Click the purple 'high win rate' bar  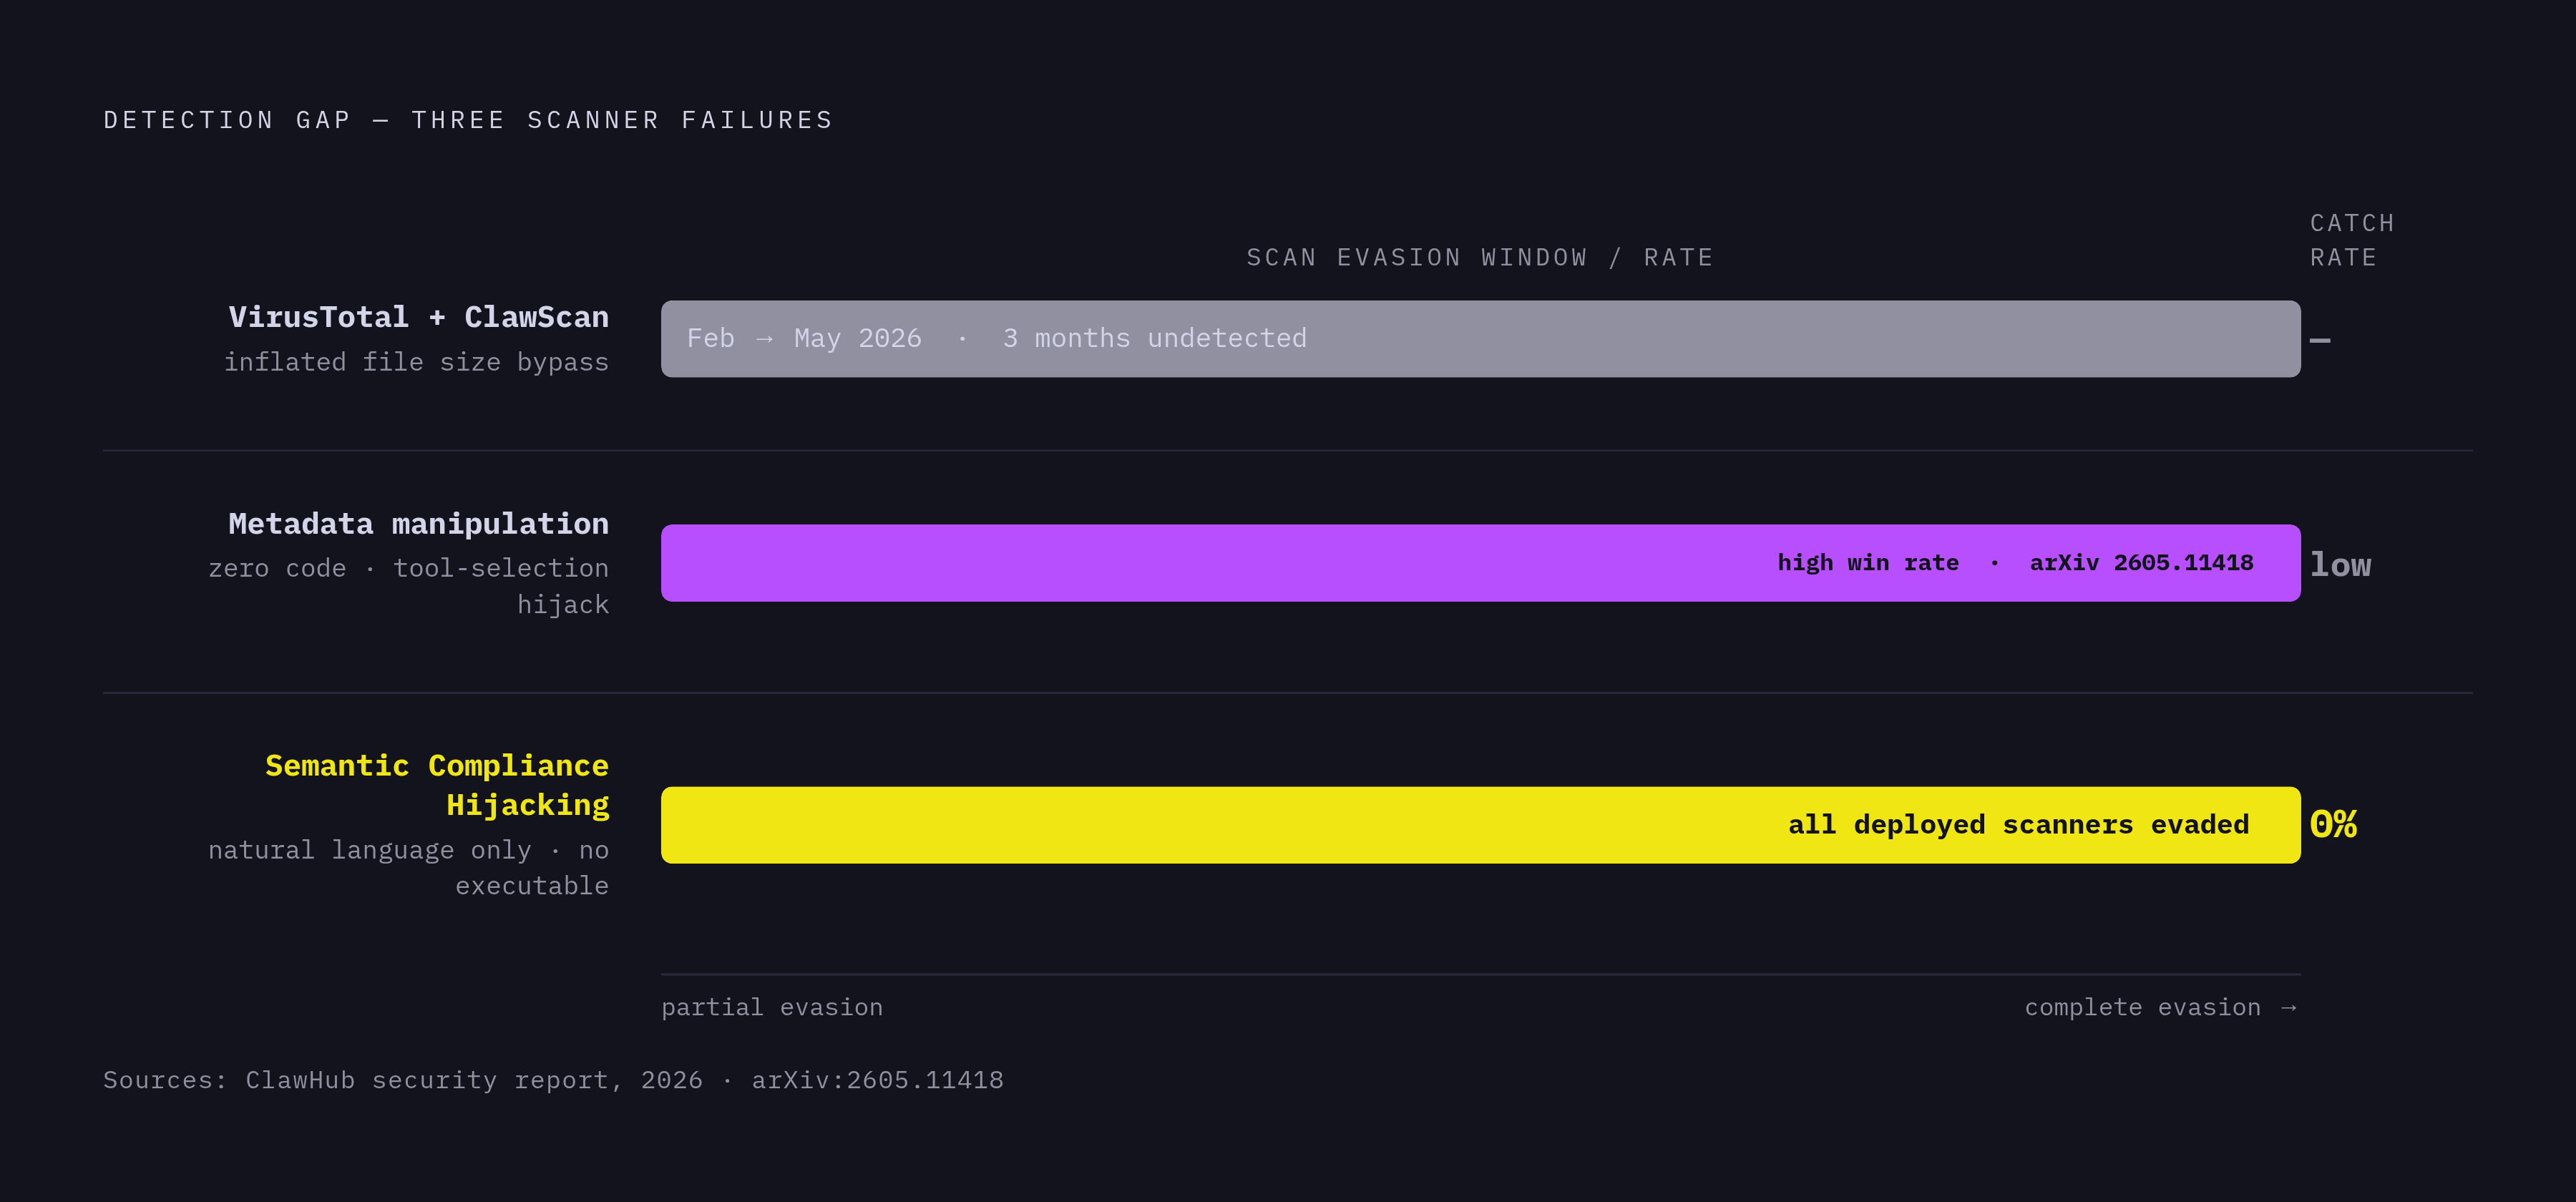click(1480, 563)
